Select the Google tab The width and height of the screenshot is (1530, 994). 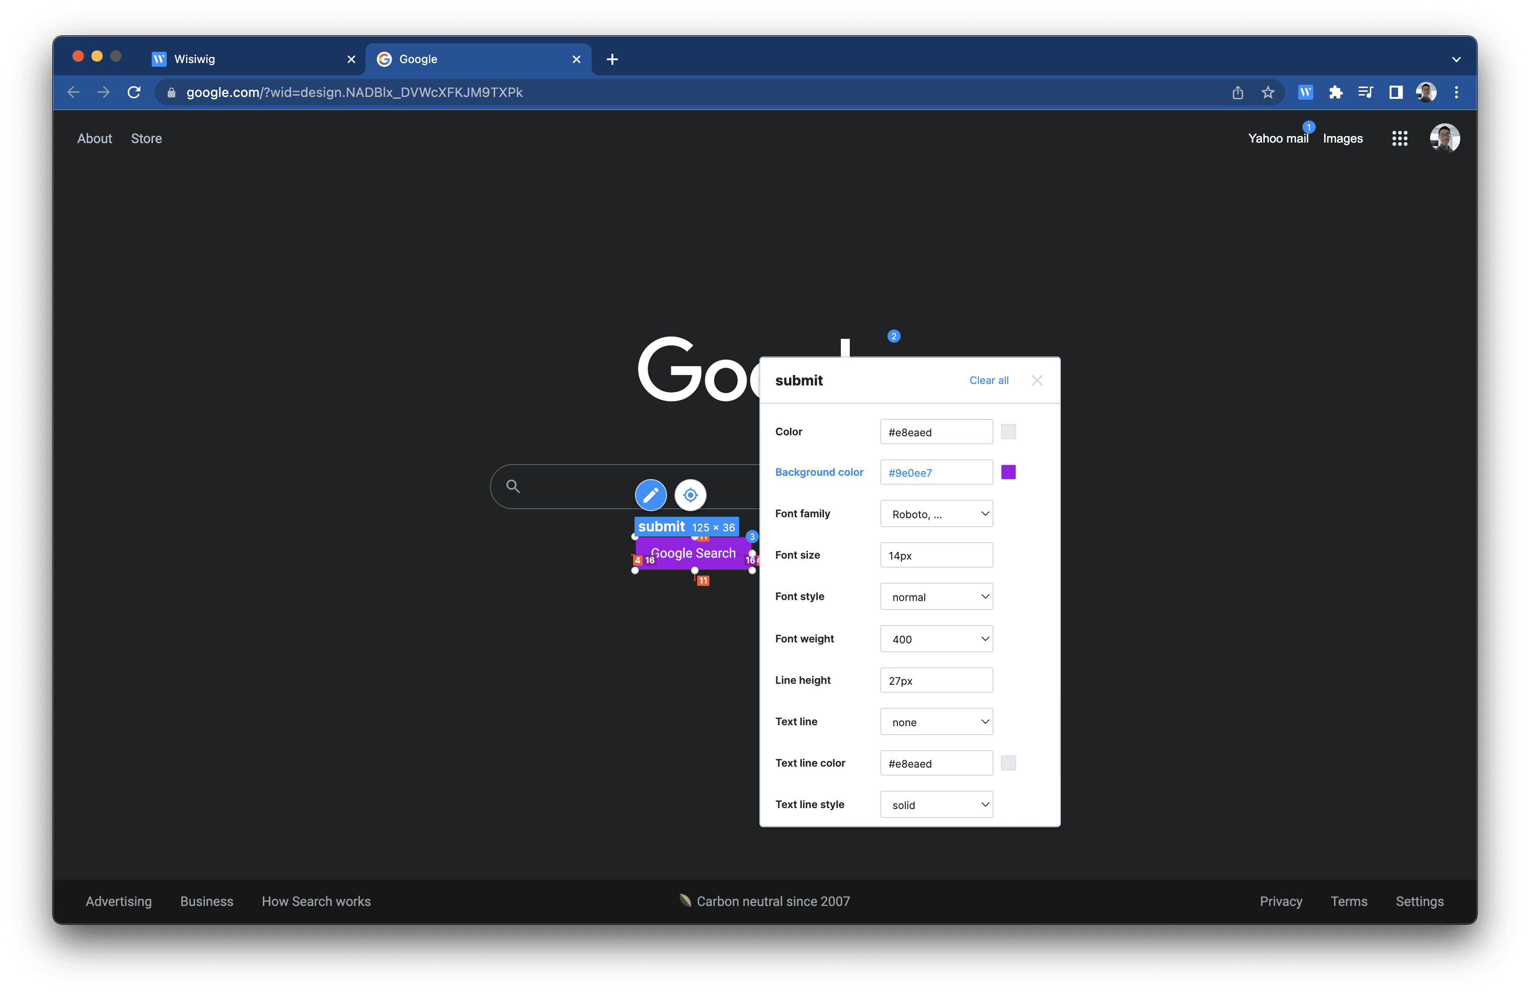tap(478, 59)
